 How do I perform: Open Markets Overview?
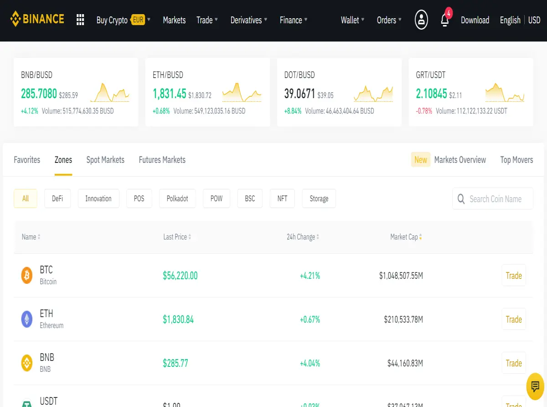[460, 160]
